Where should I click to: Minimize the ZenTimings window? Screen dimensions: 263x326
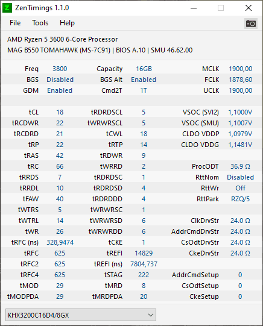pyautogui.click(x=194, y=8)
